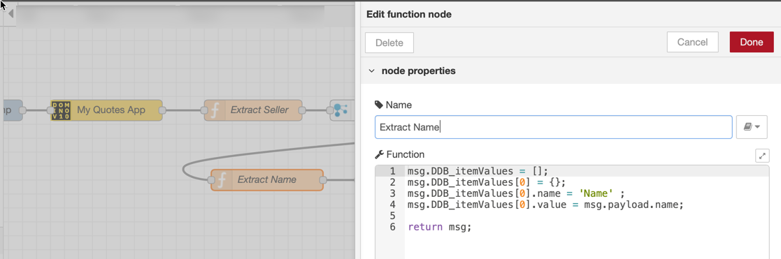Click the tag icon beside the Name label
This screenshot has width=781, height=259.
pos(379,105)
